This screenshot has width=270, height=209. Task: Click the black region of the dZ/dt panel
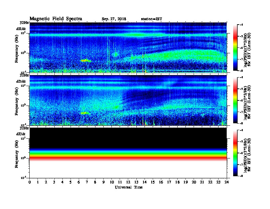click(x=128, y=138)
